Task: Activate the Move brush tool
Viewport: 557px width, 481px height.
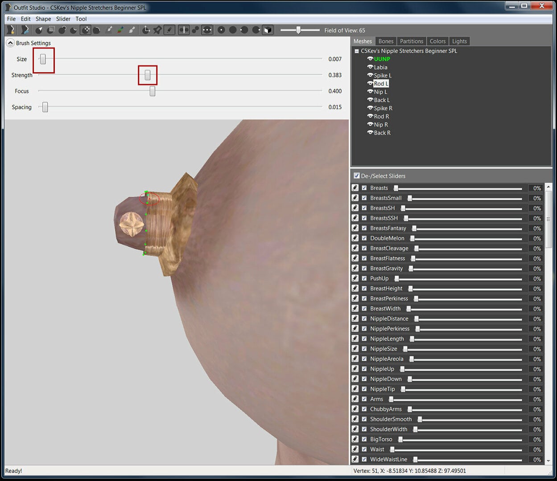Action: 86,30
